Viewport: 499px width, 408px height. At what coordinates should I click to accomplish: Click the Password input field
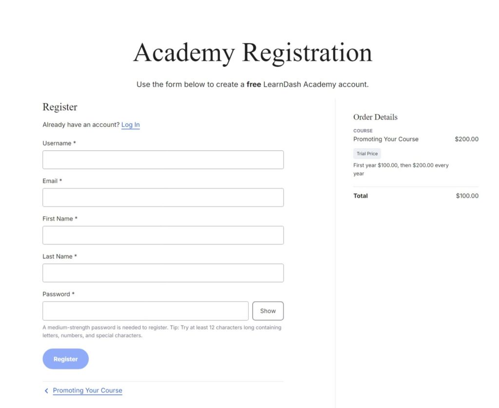(x=145, y=310)
